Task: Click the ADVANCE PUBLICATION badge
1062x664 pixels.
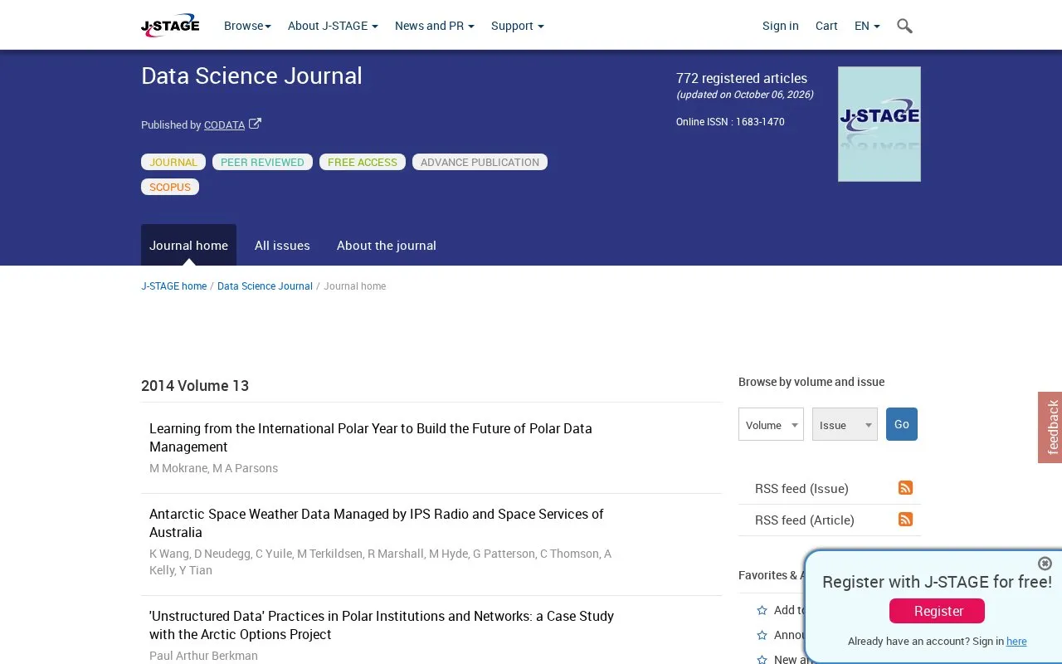Action: 480,162
